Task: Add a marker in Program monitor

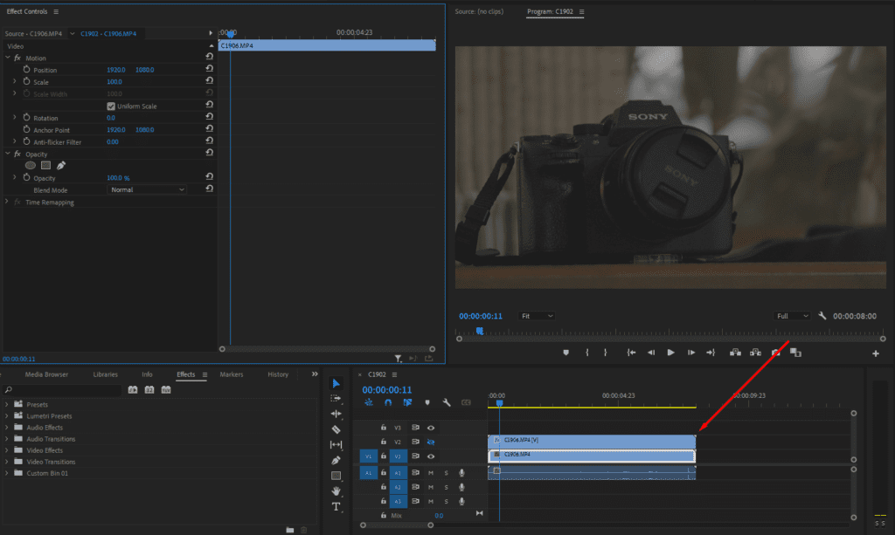Action: coord(565,353)
